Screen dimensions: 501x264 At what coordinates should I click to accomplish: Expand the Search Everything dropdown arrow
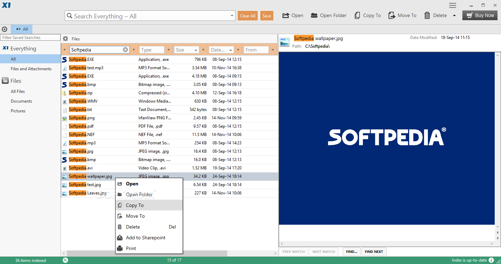(232, 16)
